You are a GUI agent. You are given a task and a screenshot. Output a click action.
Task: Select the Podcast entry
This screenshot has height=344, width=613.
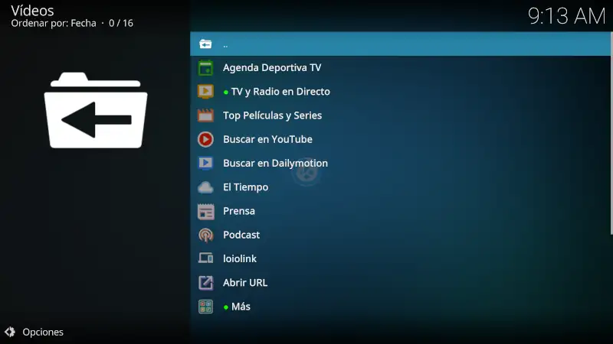(x=400, y=235)
